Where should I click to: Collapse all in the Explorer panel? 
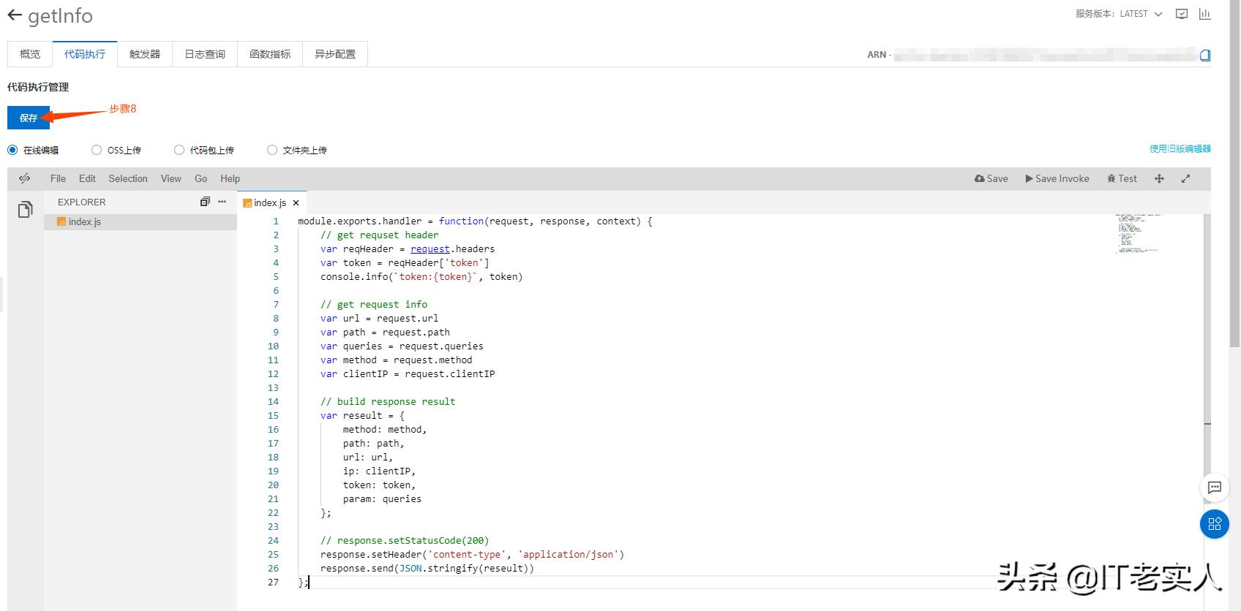pos(205,202)
